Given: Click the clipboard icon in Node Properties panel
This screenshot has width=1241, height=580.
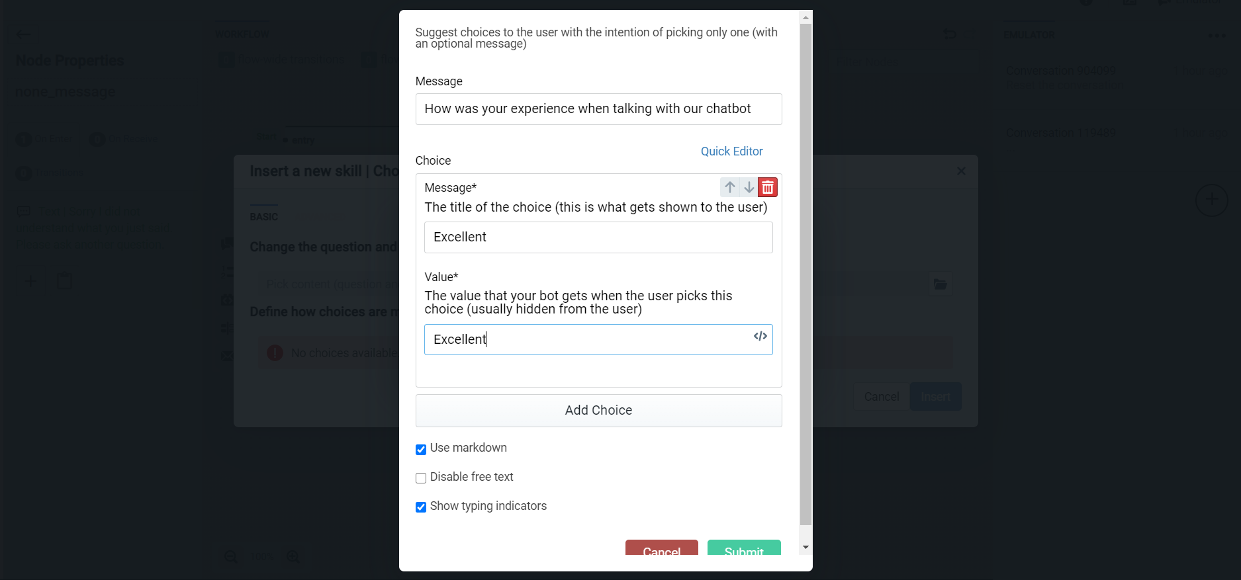Looking at the screenshot, I should point(64,280).
